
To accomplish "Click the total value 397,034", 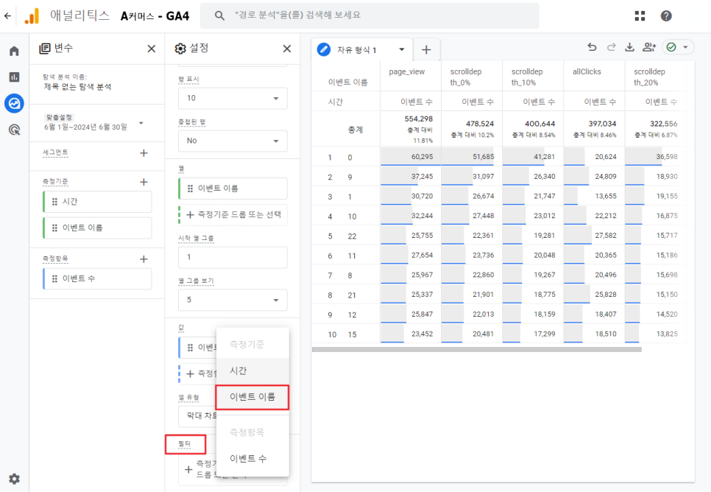I will coord(602,124).
